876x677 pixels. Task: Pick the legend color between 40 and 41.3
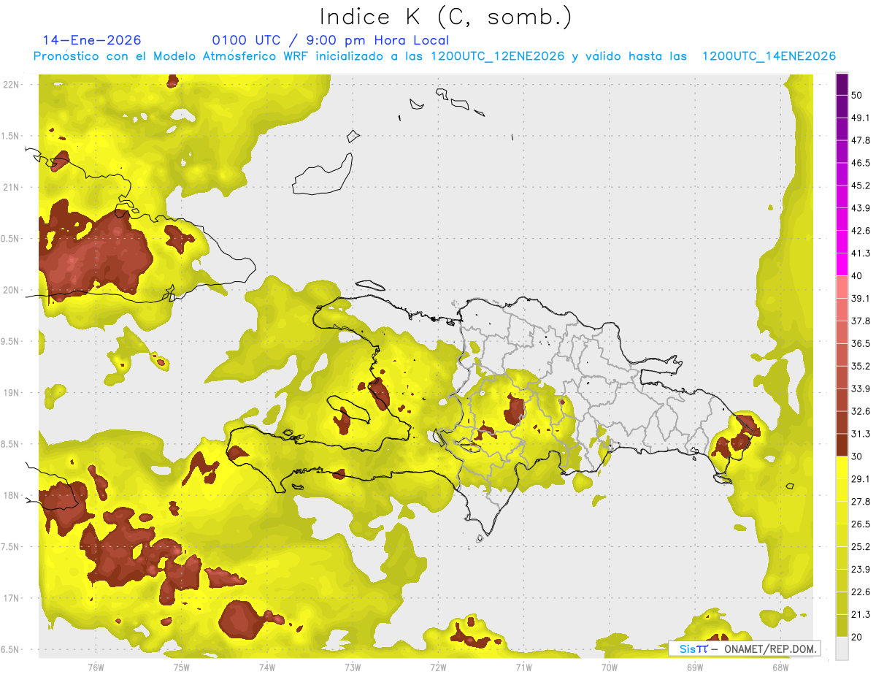tap(842, 265)
